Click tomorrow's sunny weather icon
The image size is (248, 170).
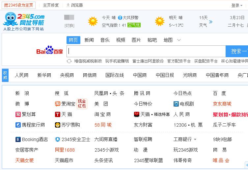[x=160, y=21]
